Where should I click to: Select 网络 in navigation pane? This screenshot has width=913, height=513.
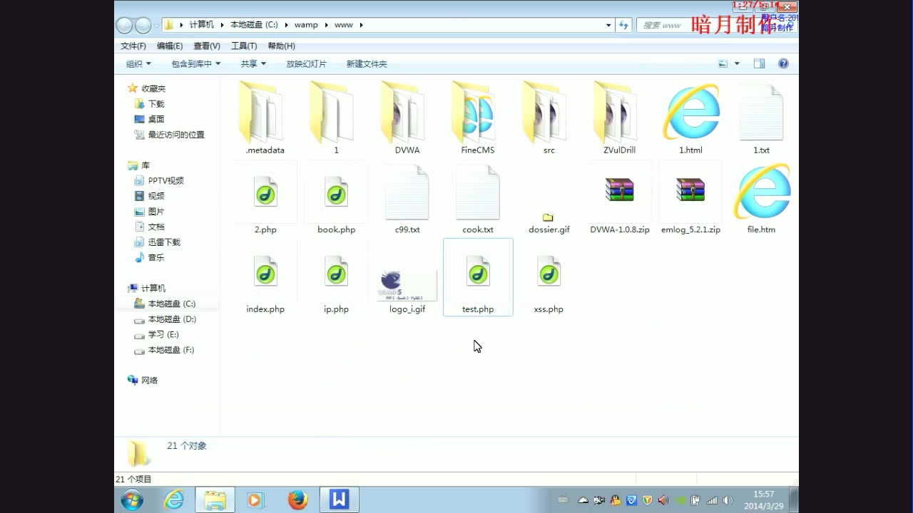tap(149, 380)
